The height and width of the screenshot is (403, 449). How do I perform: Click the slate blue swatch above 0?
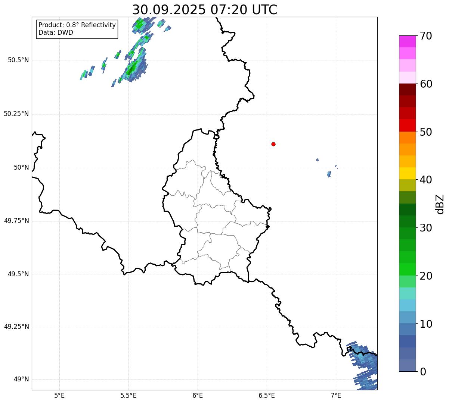click(x=407, y=365)
